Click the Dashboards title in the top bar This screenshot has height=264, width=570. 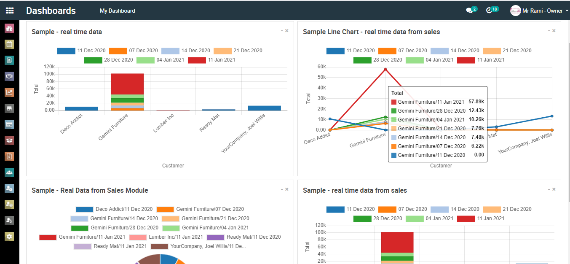pos(51,10)
